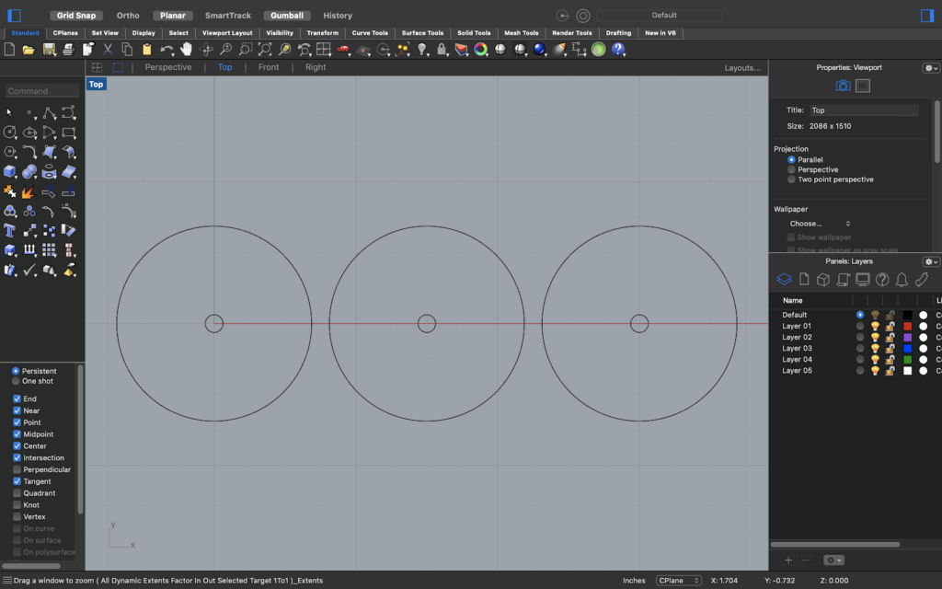Select the Text tool
942x589 pixels.
9,231
